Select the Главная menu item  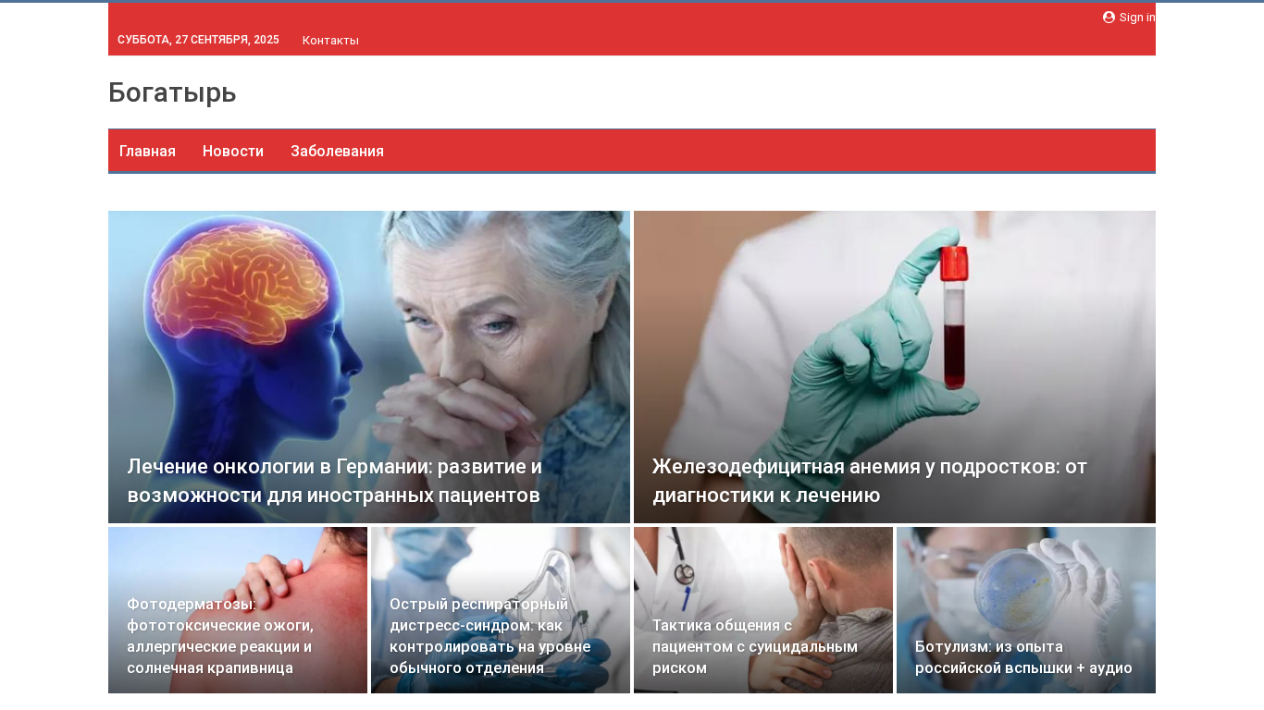[147, 151]
